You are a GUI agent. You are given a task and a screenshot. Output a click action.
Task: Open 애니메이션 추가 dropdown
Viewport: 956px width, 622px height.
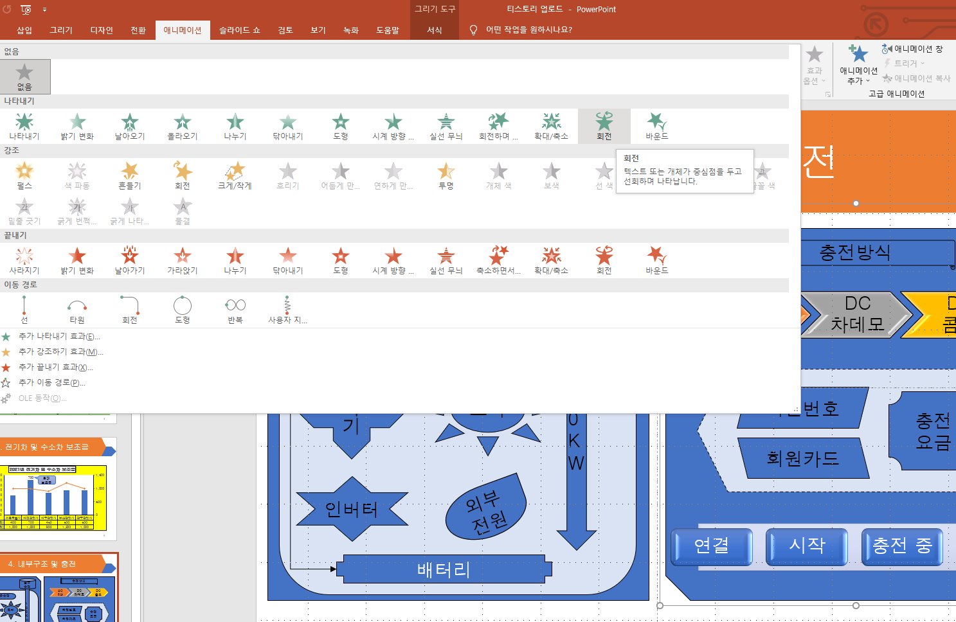[x=858, y=66]
